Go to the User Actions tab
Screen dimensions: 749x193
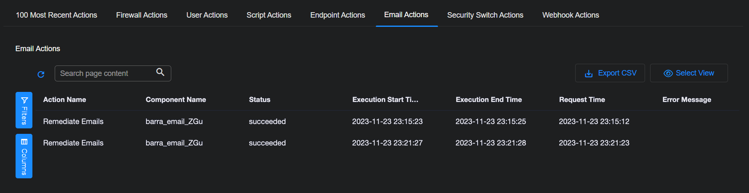pos(207,15)
